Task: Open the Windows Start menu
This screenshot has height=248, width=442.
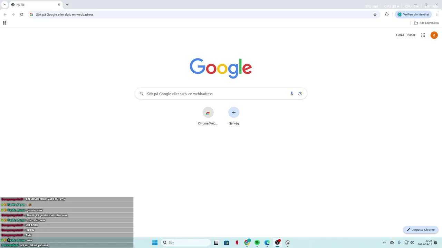Action: (x=155, y=242)
